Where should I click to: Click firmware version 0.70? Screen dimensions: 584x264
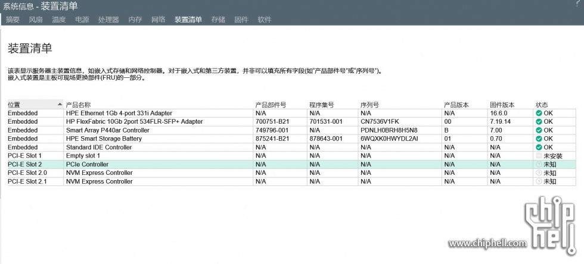496,139
